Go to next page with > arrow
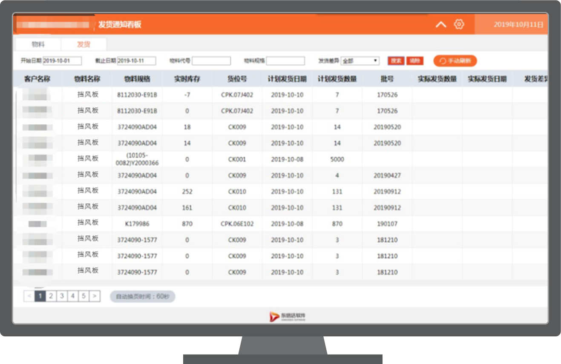Image resolution: width=561 pixels, height=364 pixels. coord(95,296)
